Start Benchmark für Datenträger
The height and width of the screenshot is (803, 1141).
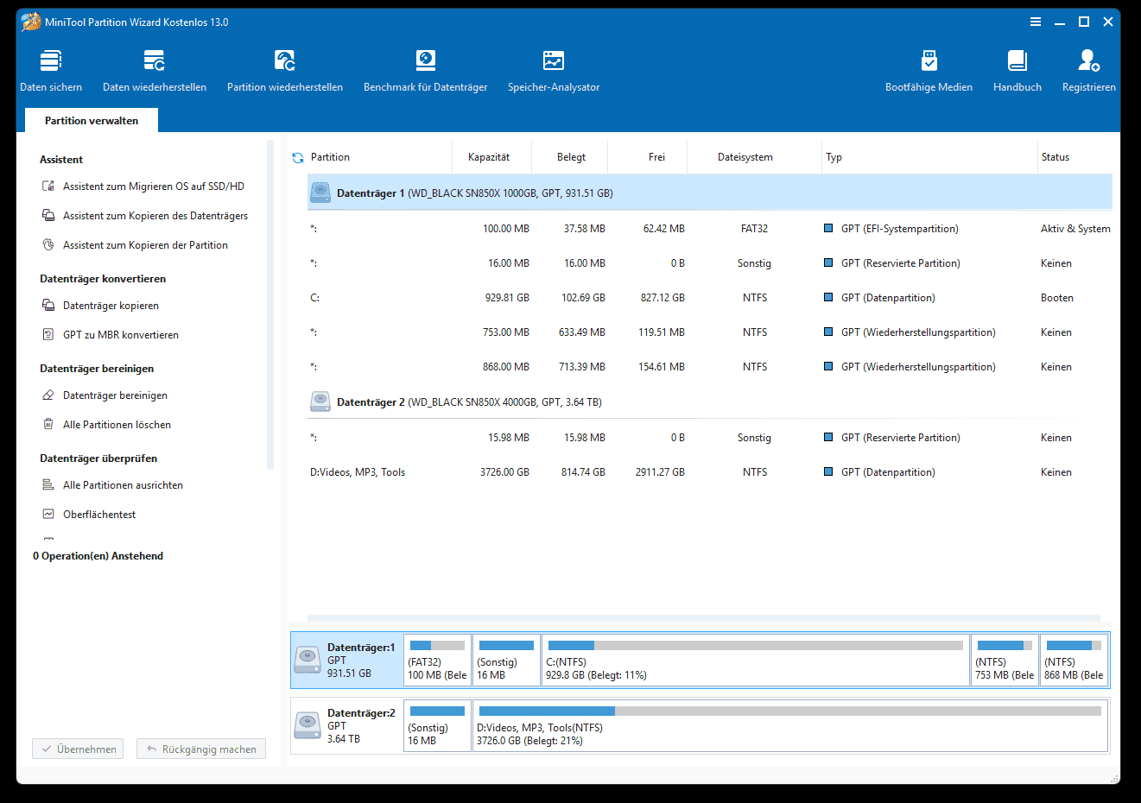tap(425, 71)
